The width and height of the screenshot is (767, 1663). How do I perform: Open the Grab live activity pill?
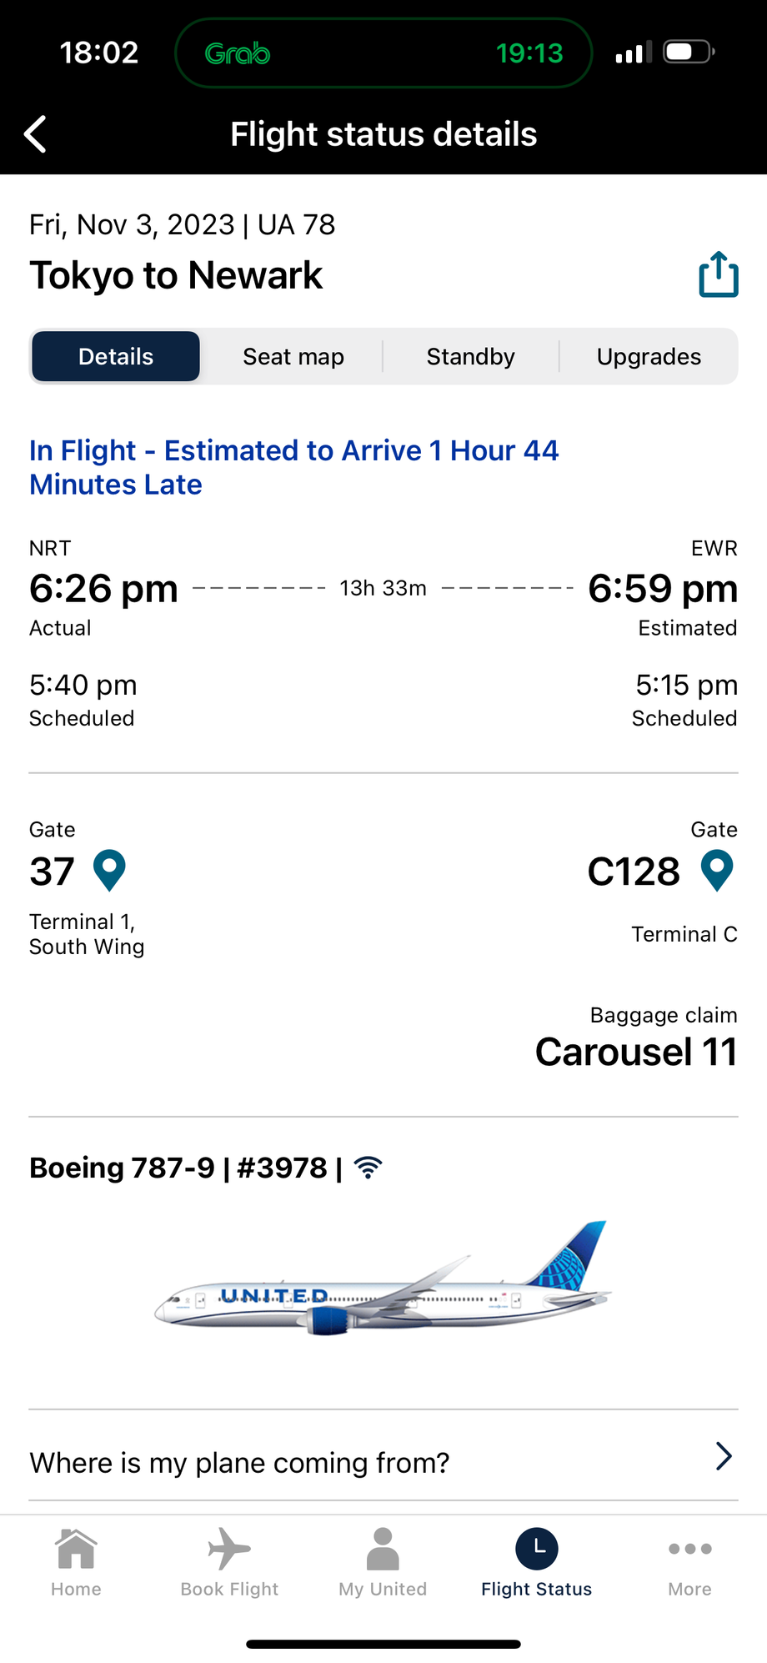[x=383, y=53]
